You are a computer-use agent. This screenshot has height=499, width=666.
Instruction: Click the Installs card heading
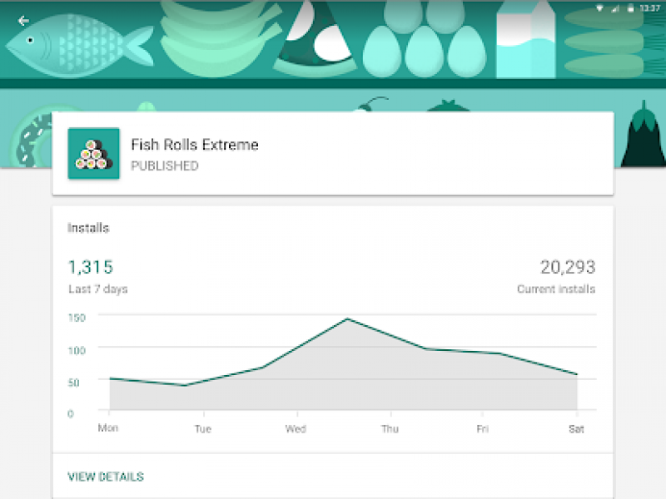pos(88,228)
